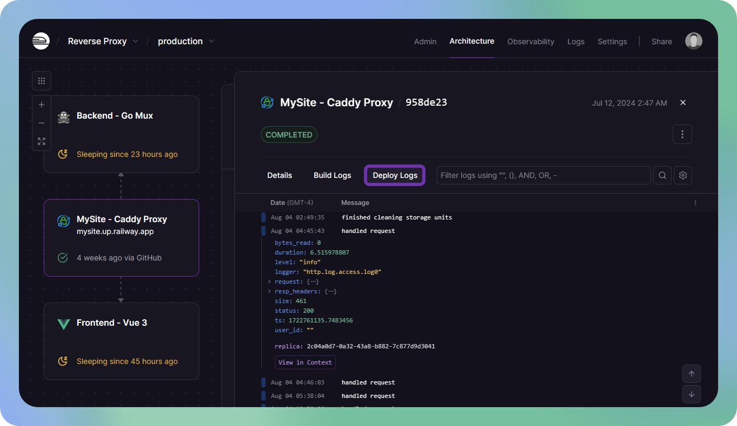Click 'Sleeping since 23 hours ago' text

click(127, 154)
